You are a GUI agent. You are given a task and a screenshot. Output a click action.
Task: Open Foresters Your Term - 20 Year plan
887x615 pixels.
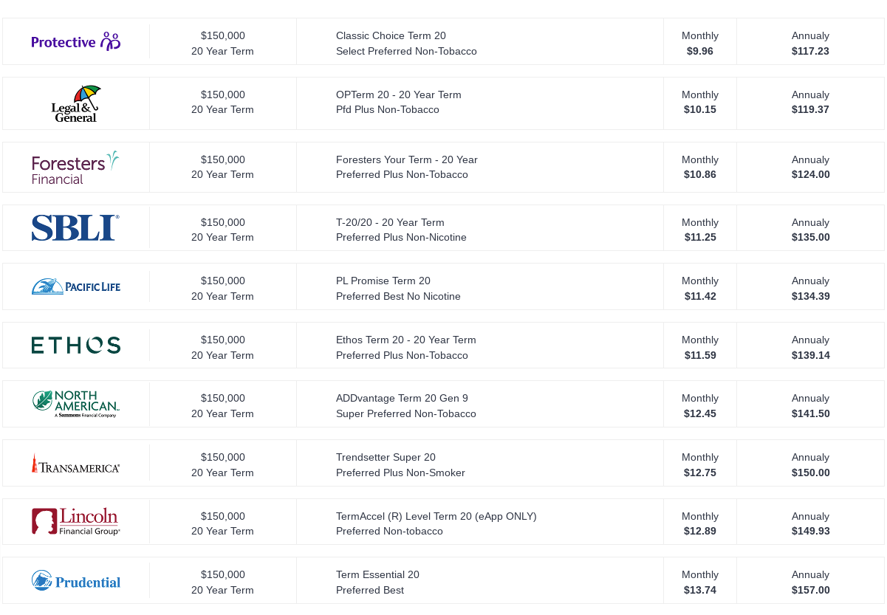tap(407, 159)
